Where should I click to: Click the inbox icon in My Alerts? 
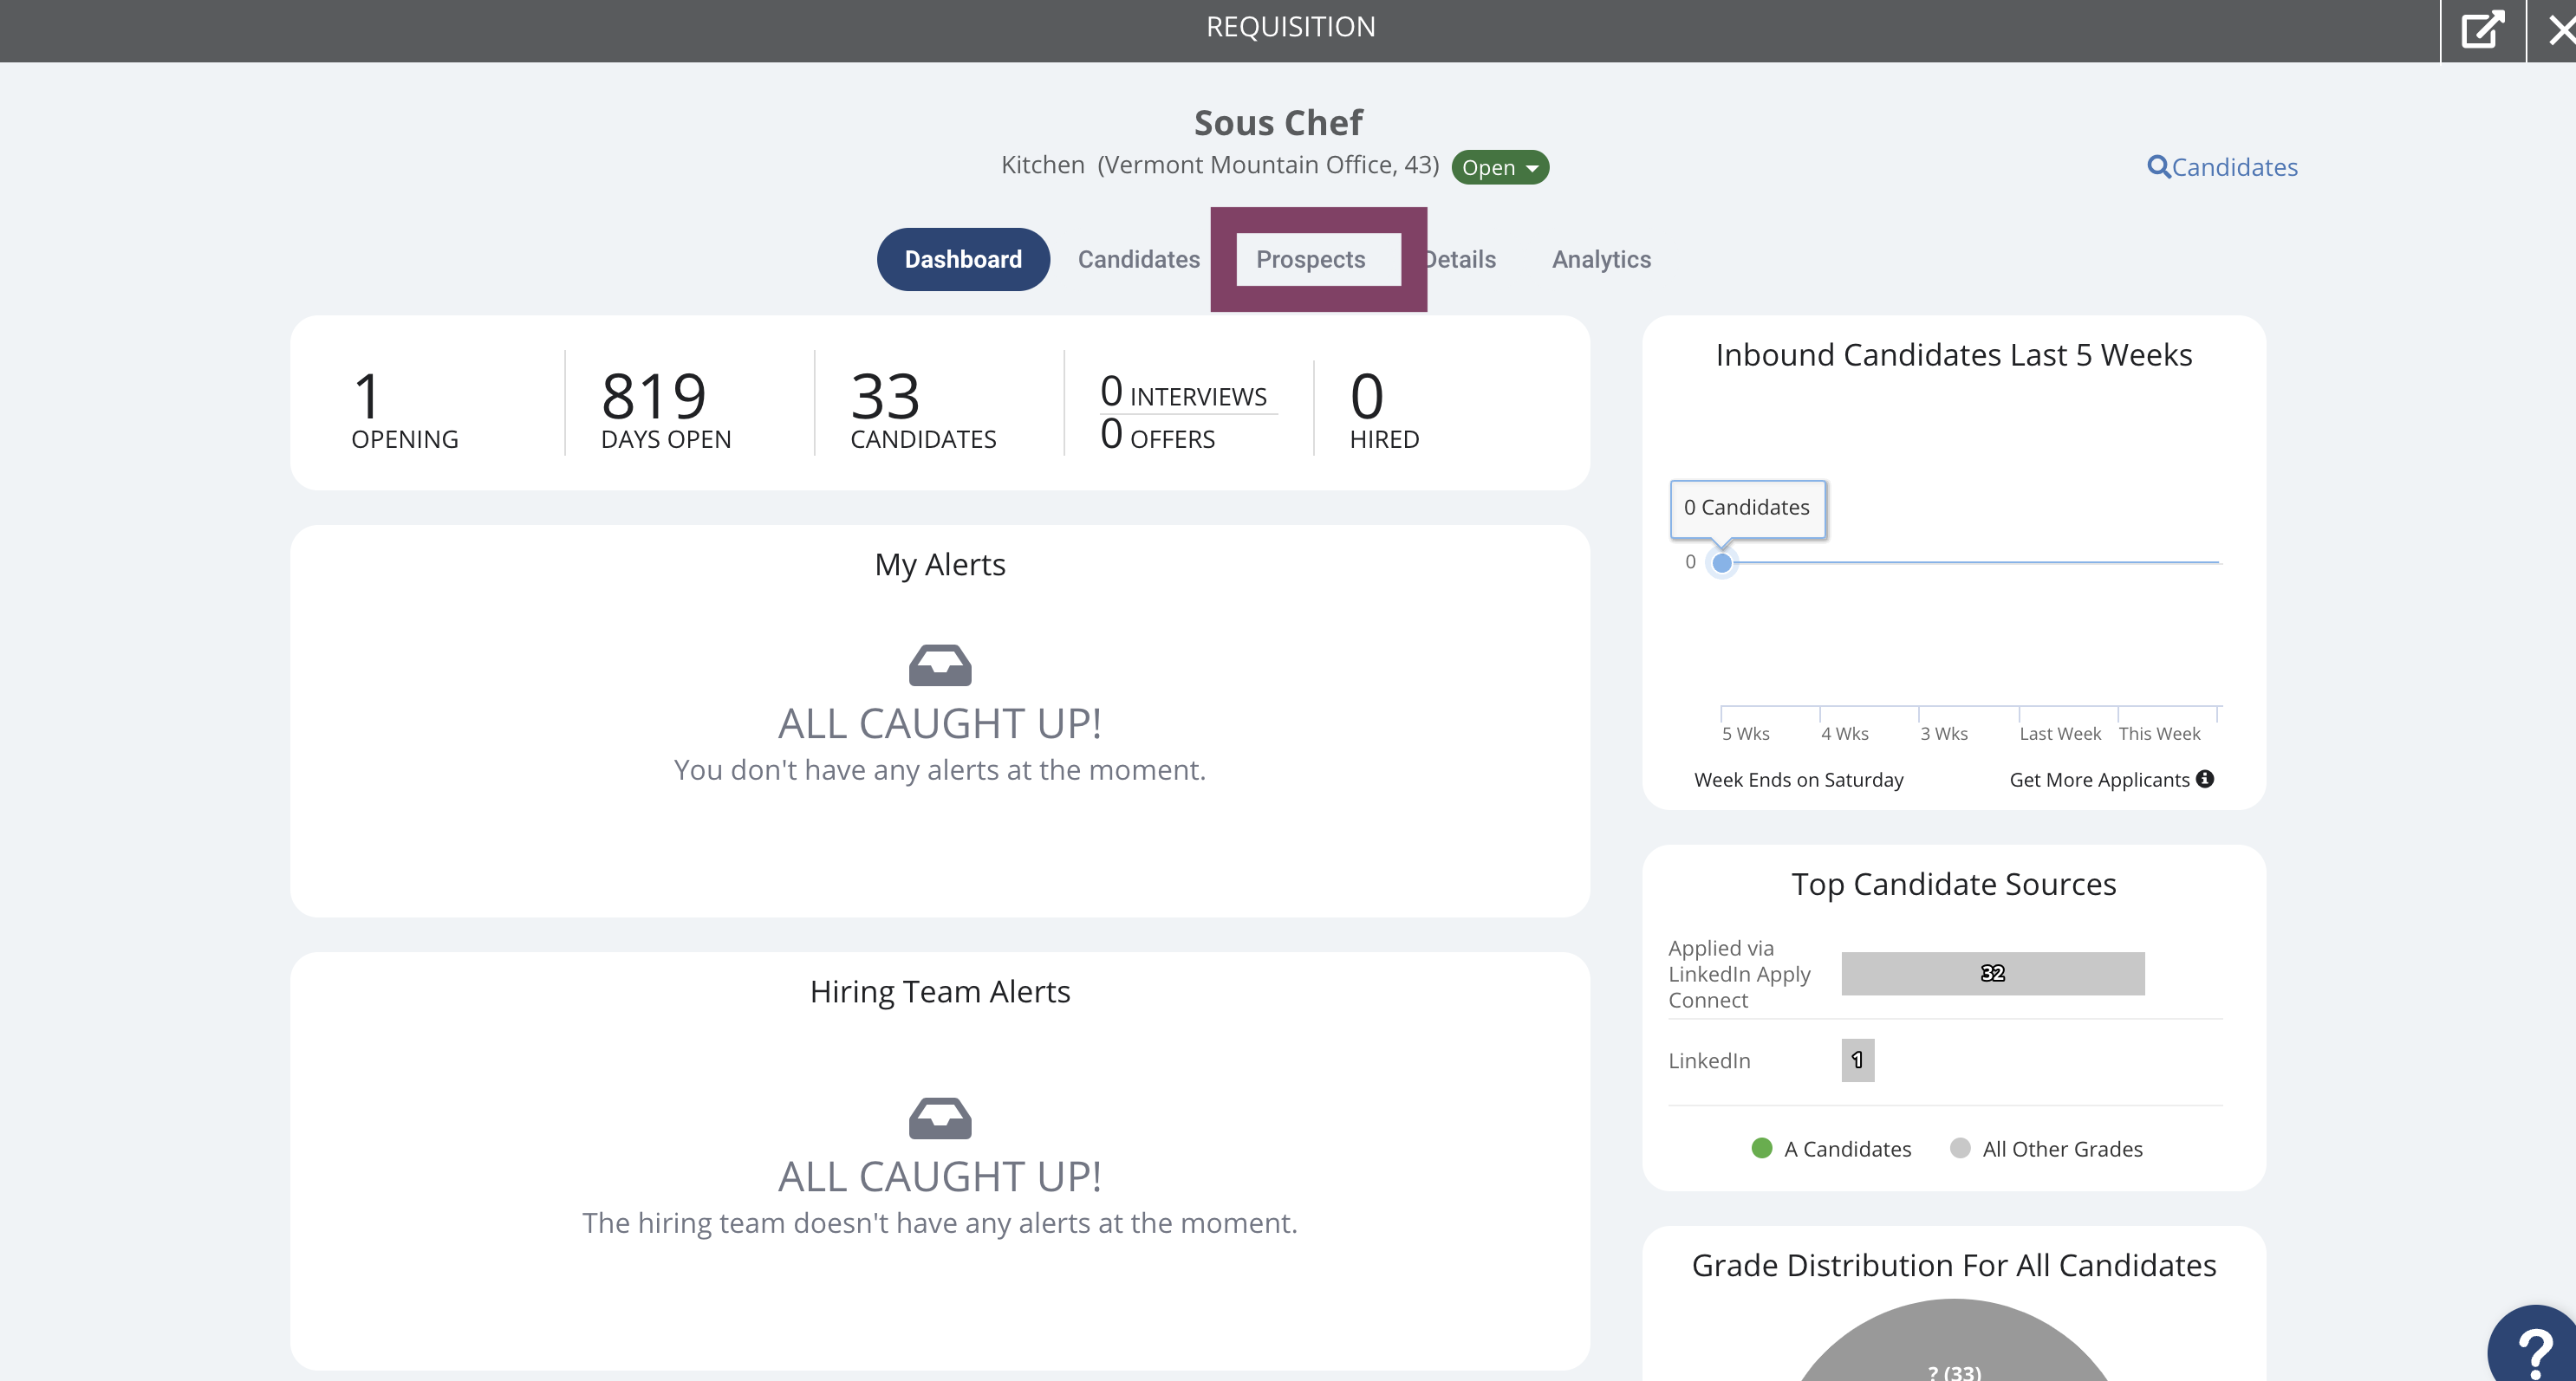(940, 665)
